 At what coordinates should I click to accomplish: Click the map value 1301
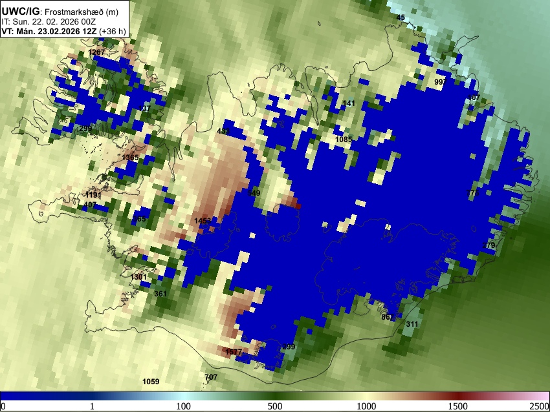click(138, 277)
